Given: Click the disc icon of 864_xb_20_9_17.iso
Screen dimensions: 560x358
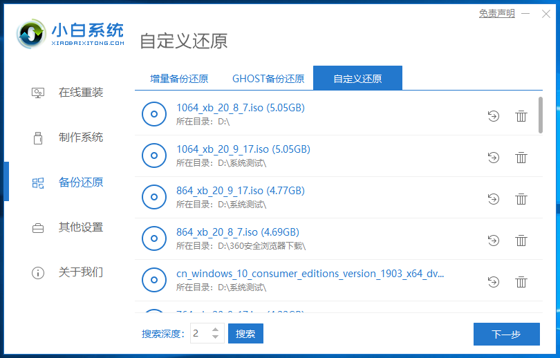Looking at the screenshot, I should [154, 197].
